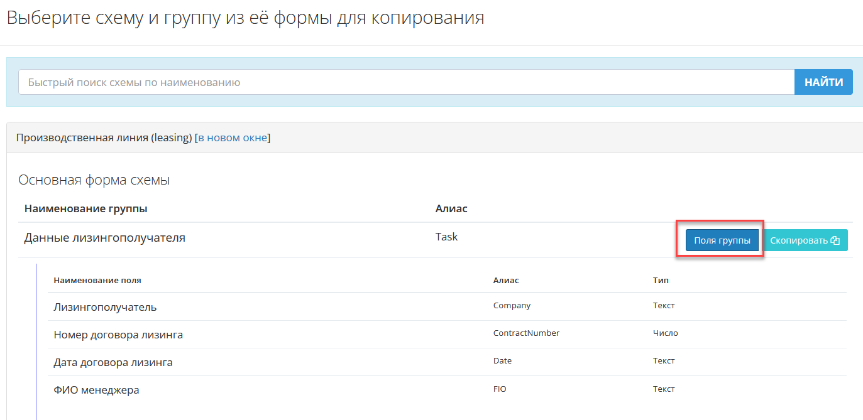The image size is (863, 420).
Task: Click the Основная форма схемы heading
Action: (x=94, y=180)
